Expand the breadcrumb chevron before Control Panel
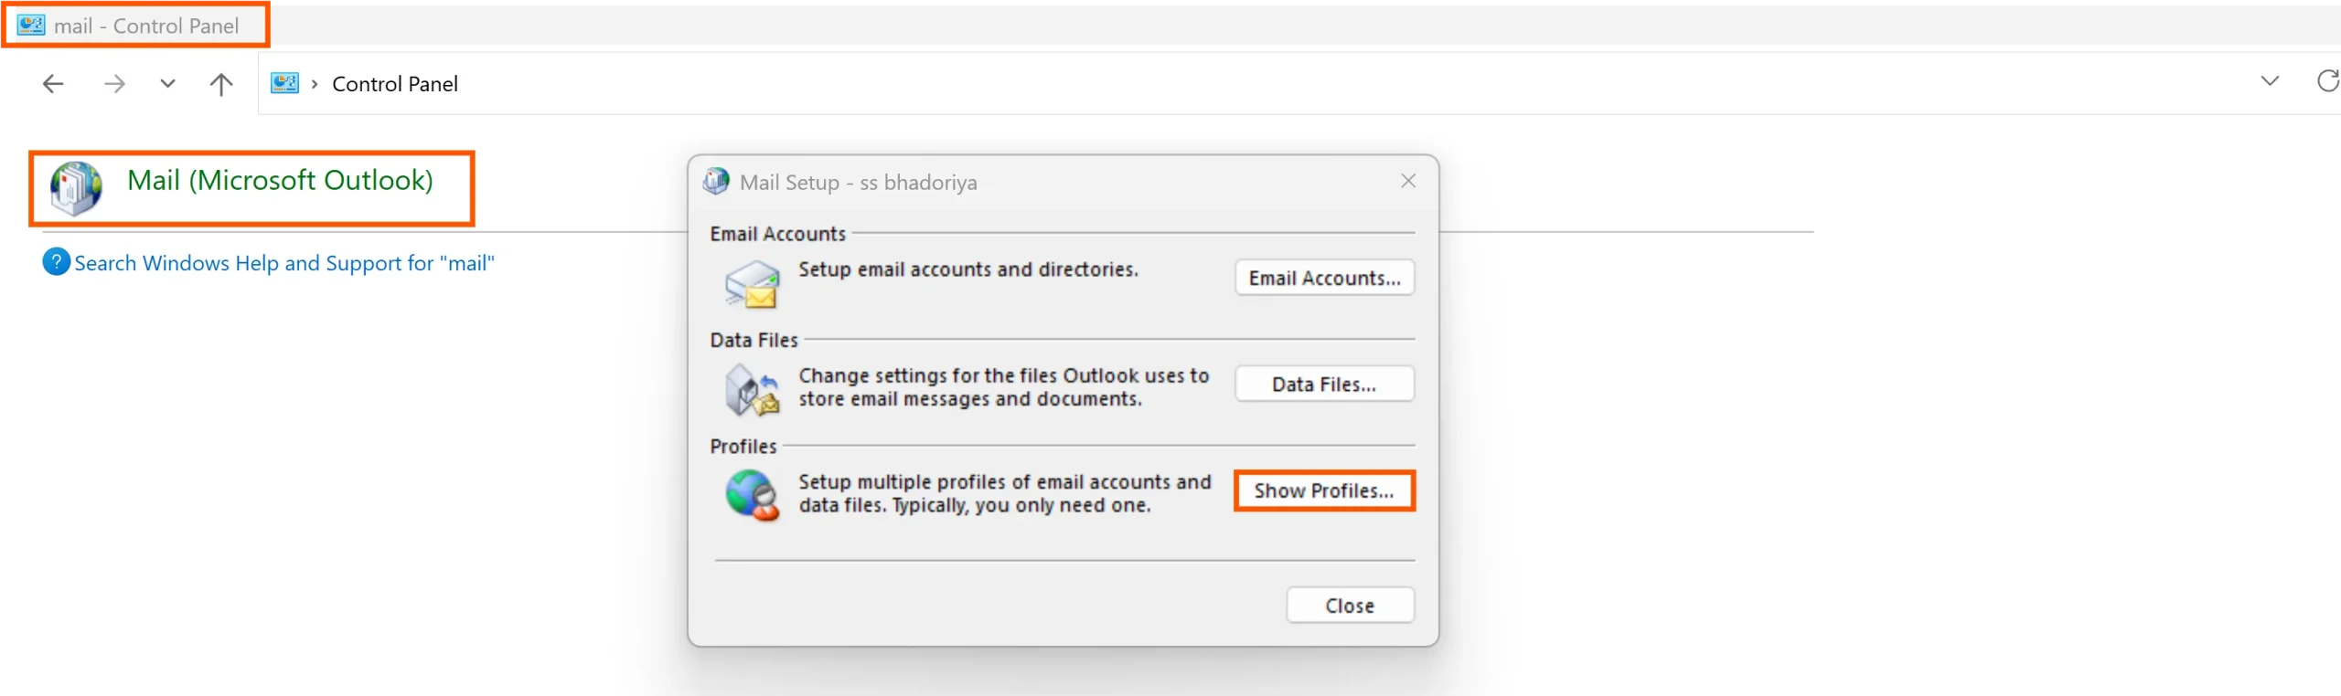 [315, 84]
